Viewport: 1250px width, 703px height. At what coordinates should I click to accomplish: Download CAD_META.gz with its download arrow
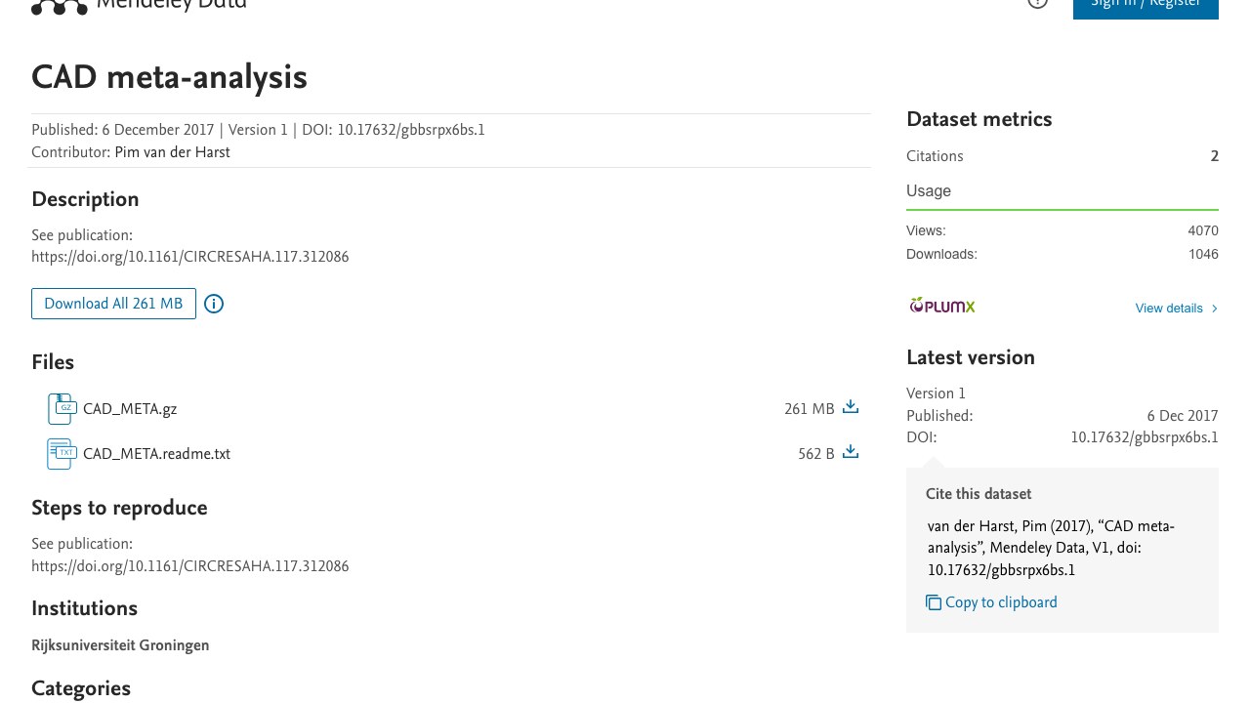click(851, 407)
